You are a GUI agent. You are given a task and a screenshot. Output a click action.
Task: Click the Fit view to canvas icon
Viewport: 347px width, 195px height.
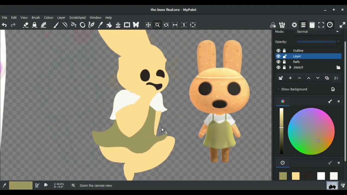coord(193,25)
